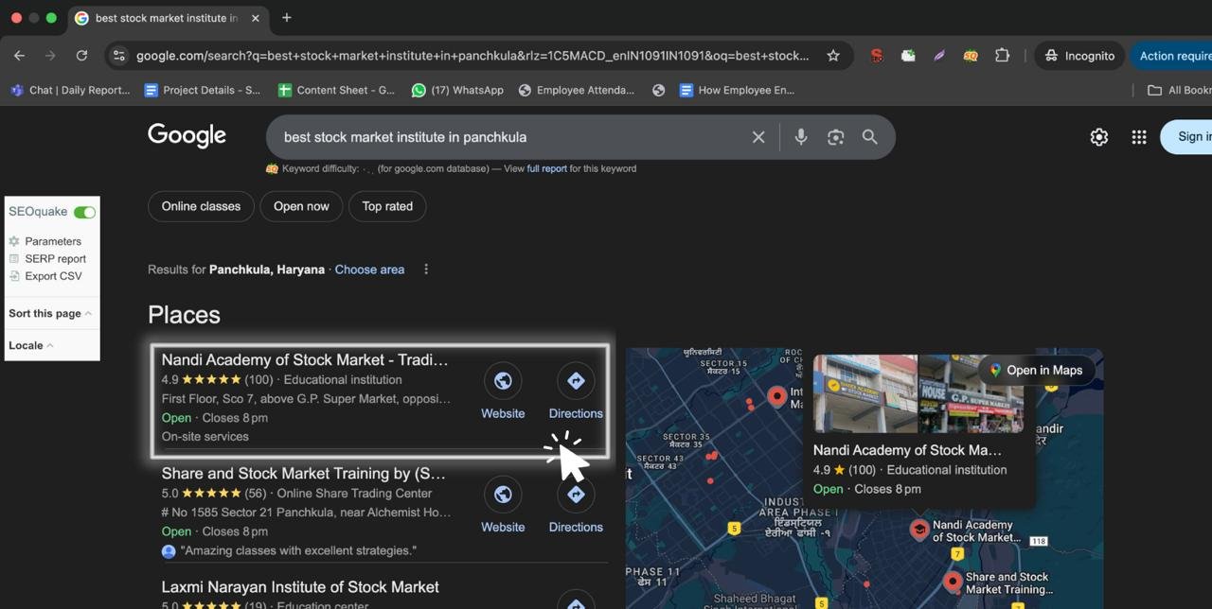This screenshot has width=1212, height=609.
Task: Clear the search box text
Action: tap(758, 137)
